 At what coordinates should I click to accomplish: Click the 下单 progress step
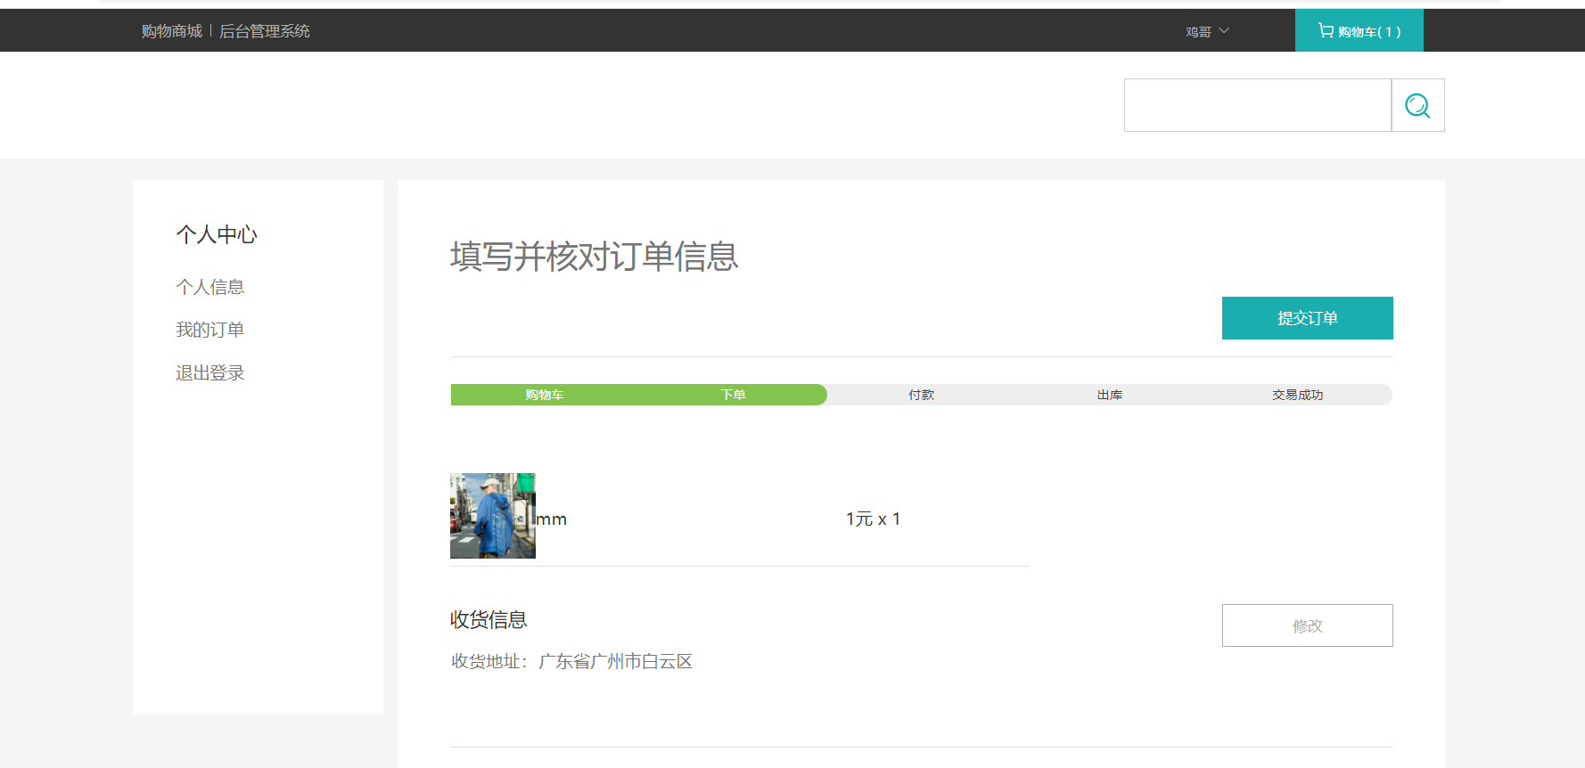pos(733,395)
